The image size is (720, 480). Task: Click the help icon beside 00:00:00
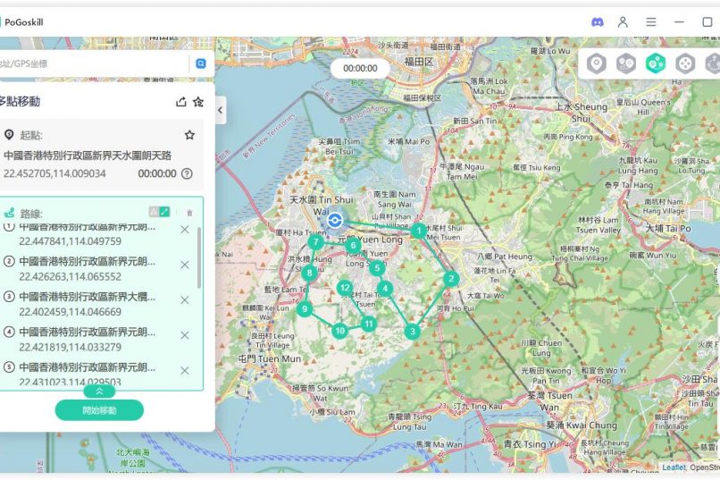(x=187, y=173)
